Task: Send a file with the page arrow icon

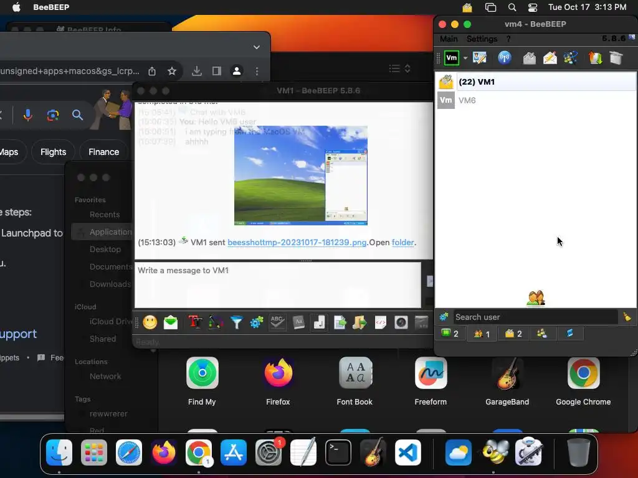Action: tap(340, 323)
